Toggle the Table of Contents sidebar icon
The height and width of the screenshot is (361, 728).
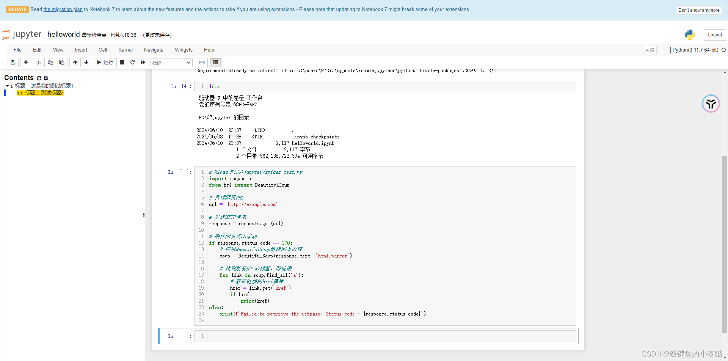coord(215,63)
